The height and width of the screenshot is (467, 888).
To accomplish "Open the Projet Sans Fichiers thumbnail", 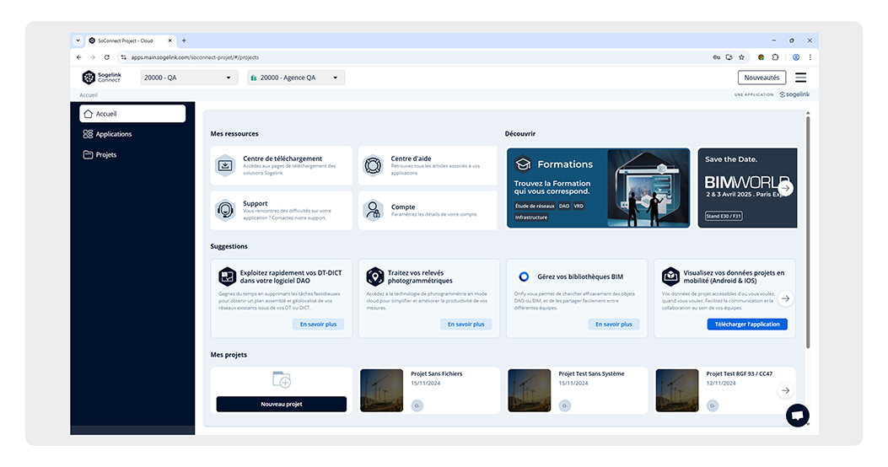I will coord(381,389).
